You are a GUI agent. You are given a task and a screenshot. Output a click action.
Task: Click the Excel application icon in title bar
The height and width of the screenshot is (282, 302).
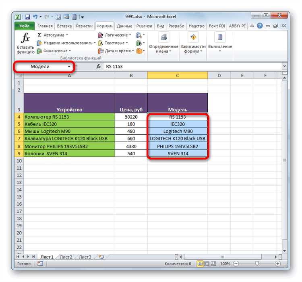[18, 17]
